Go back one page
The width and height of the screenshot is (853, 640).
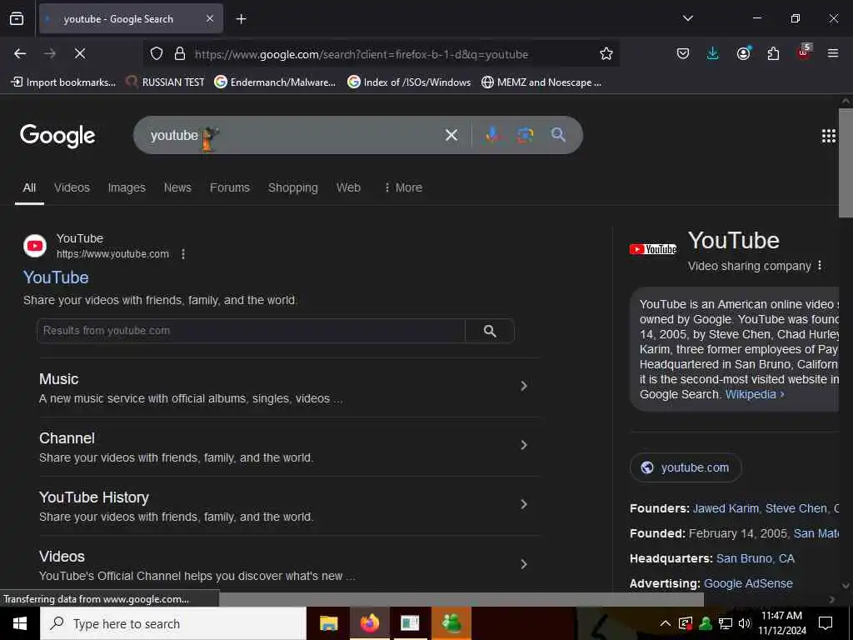tap(20, 54)
